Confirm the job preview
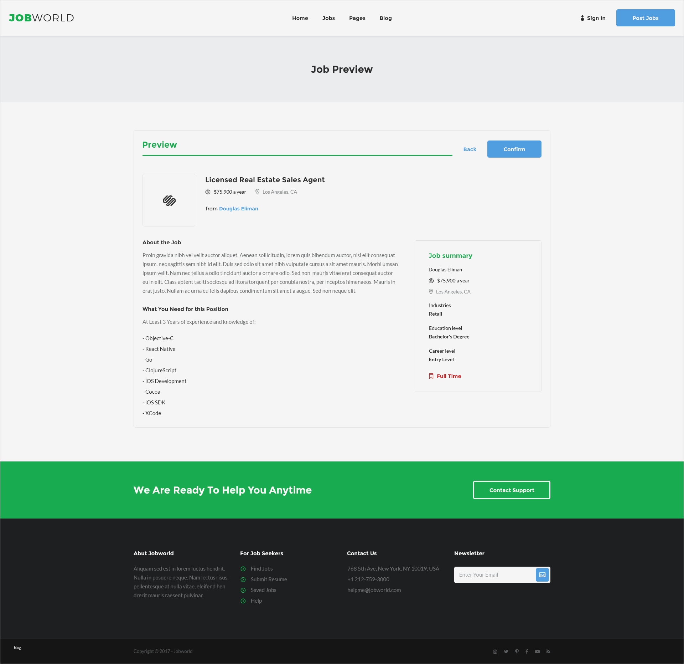This screenshot has width=684, height=664. pos(514,149)
